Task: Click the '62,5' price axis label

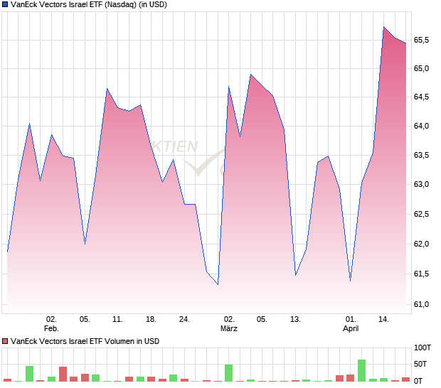Action: [x=421, y=214]
